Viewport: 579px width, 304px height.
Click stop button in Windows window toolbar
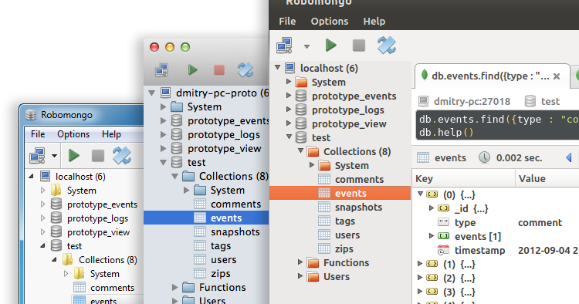(x=98, y=156)
